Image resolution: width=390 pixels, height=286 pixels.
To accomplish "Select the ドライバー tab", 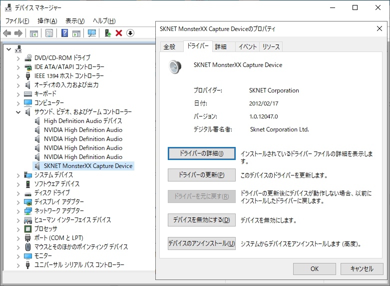I will [x=198, y=46].
